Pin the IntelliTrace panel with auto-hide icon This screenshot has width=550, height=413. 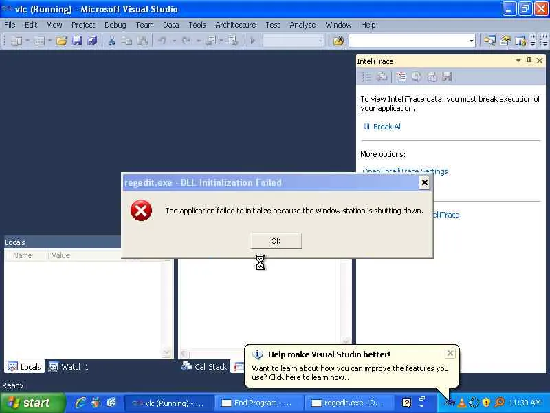[529, 61]
